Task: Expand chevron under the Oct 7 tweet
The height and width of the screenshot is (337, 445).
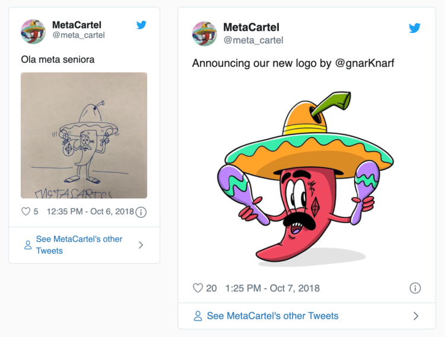Action: tap(415, 316)
